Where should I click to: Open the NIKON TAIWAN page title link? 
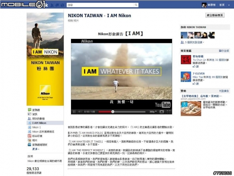click(85, 15)
